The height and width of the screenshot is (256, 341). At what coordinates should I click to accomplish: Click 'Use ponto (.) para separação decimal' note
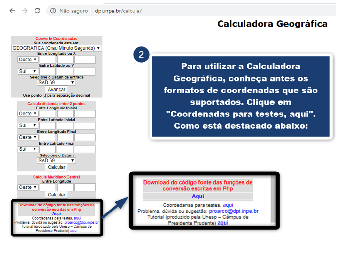pos(57,95)
